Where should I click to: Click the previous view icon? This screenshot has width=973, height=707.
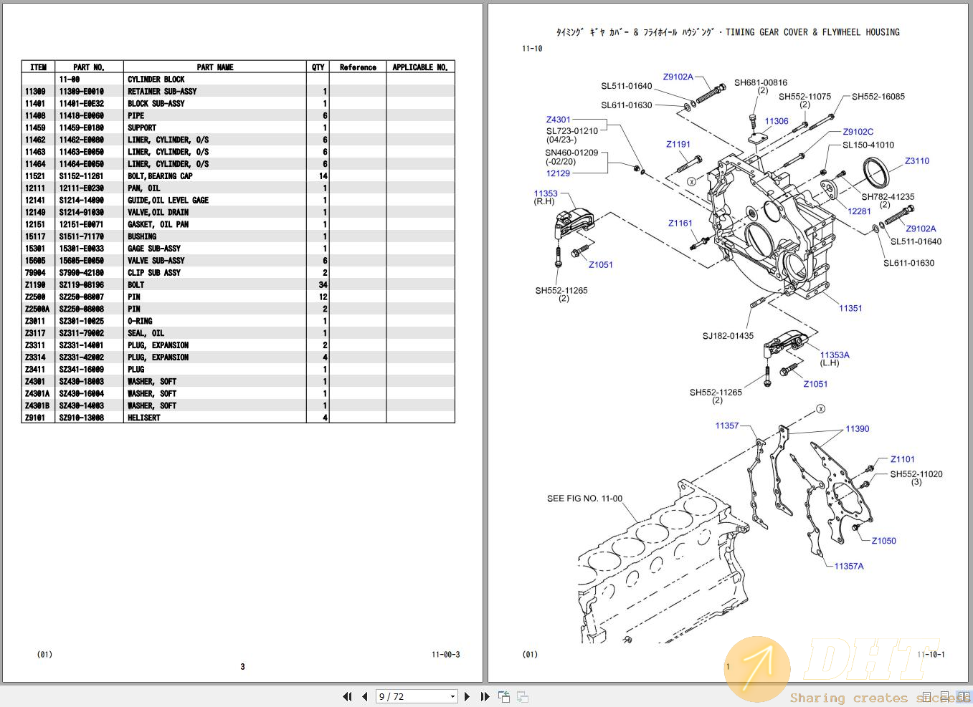point(504,696)
